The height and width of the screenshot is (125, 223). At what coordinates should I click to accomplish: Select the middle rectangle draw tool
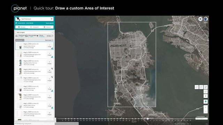tap(201, 87)
